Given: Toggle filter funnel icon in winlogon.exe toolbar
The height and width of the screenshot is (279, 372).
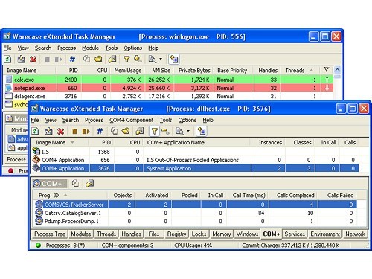Looking at the screenshot, I should (x=126, y=59).
